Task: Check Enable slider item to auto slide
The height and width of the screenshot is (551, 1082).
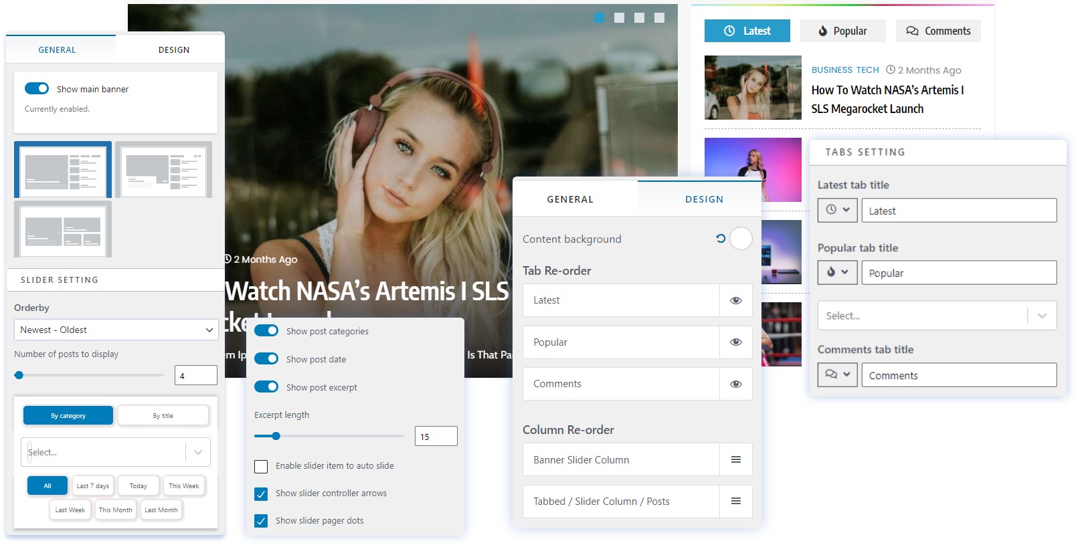Action: tap(261, 467)
